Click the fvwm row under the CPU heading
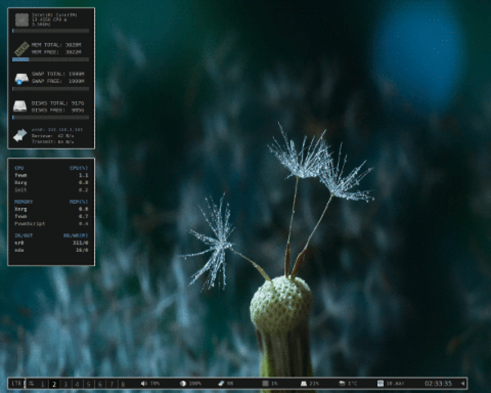Screen dimensions: 491x393 [x=51, y=175]
